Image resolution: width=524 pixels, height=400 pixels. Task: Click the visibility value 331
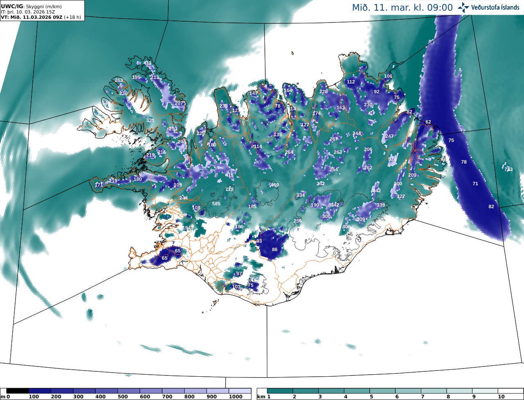click(150, 120)
